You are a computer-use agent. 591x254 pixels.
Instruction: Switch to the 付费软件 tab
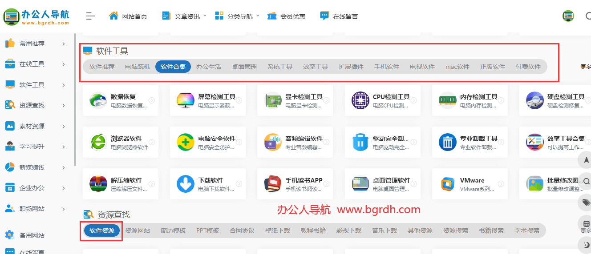[x=528, y=67]
